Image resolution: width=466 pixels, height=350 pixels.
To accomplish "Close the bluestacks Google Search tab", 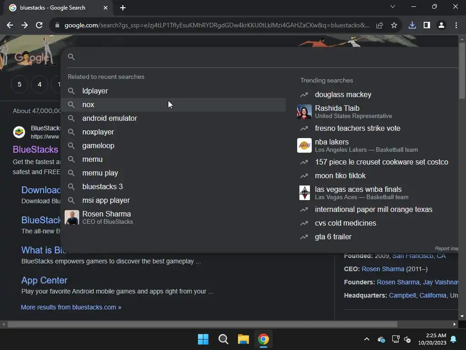I will point(106,8).
